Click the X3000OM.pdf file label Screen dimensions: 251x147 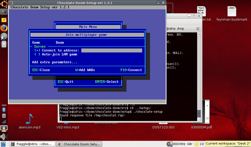pos(201,127)
